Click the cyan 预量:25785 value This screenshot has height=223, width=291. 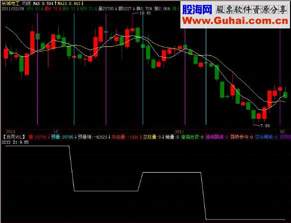tap(63, 137)
